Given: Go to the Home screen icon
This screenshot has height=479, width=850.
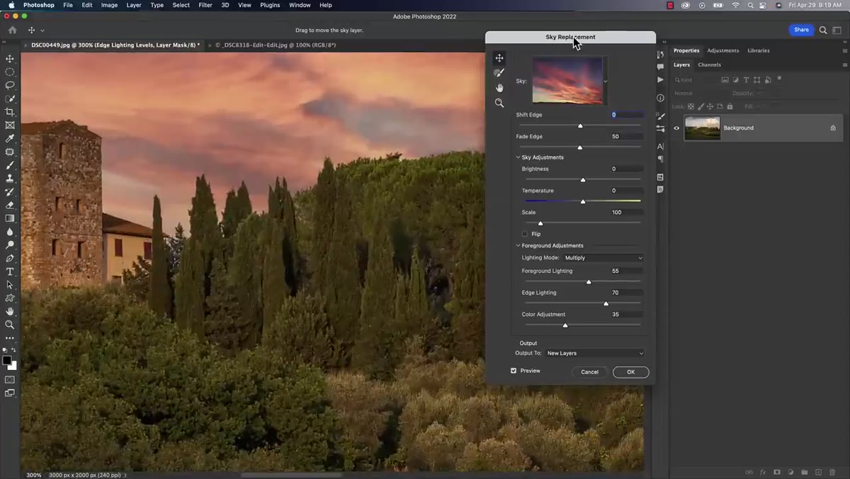Looking at the screenshot, I should [12, 30].
